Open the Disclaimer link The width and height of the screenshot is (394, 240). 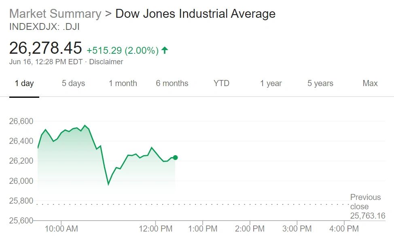106,62
